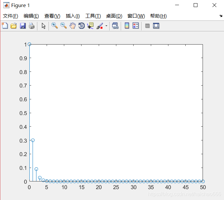This screenshot has height=200, width=224.
Task: Open the 查看(V) menu
Action: click(x=52, y=16)
